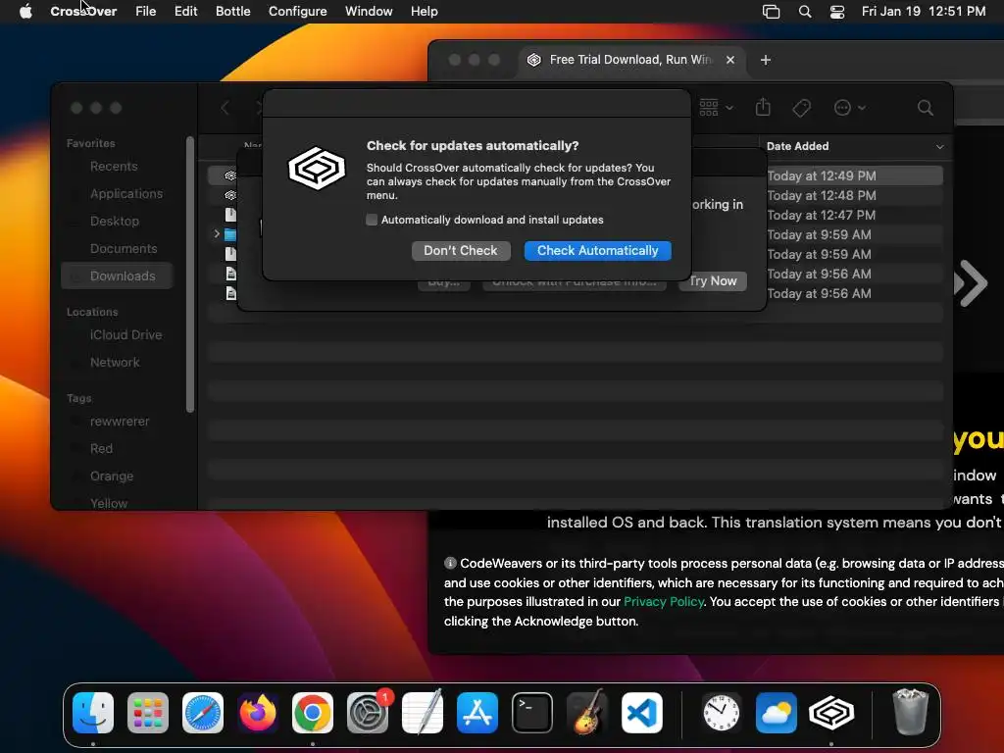Select the Orange tag in sidebar
This screenshot has height=753, width=1004.
click(x=112, y=477)
